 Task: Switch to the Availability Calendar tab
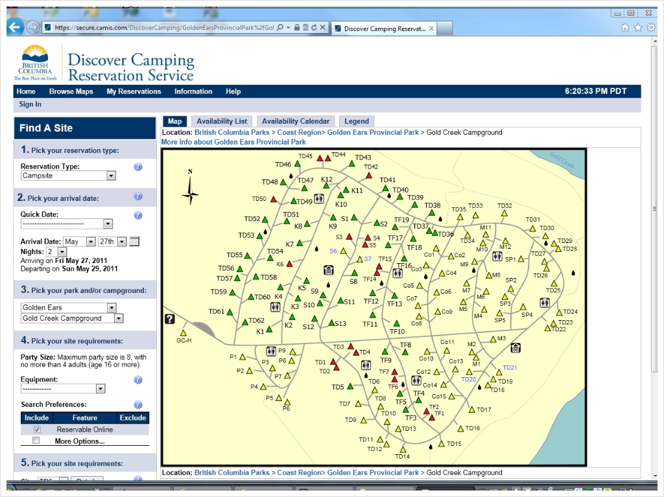point(295,121)
